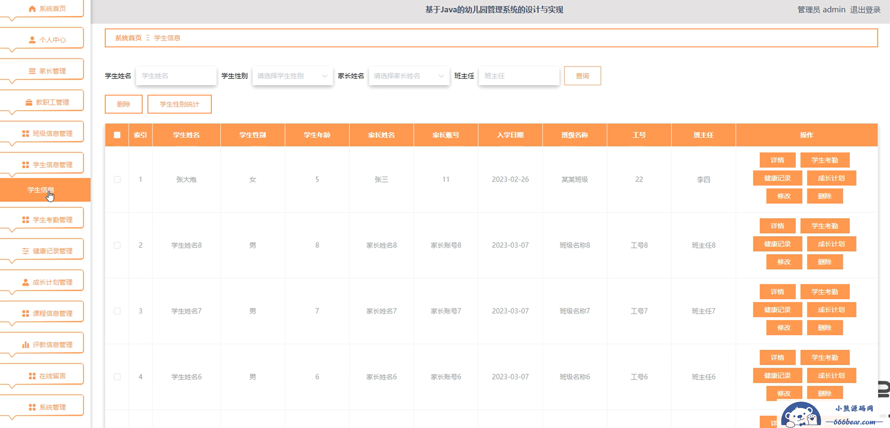This screenshot has height=428, width=890.
Task: Check the box for row 学生姓名7
Action: (117, 311)
